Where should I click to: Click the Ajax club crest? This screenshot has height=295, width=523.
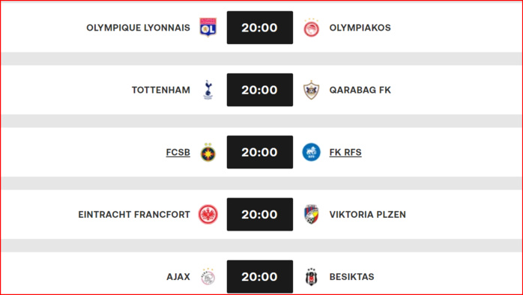pyautogui.click(x=208, y=277)
